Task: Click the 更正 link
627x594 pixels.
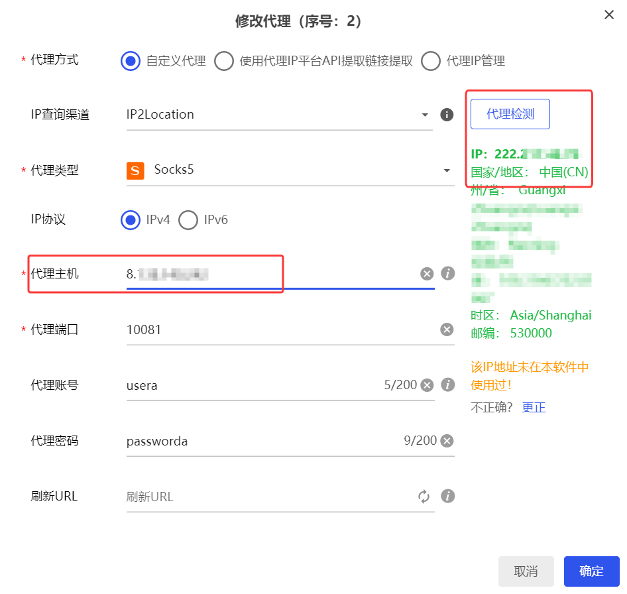Action: pos(534,408)
